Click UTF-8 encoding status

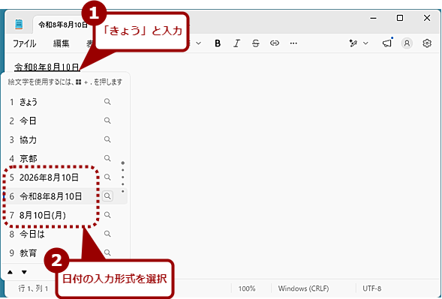tap(371, 289)
